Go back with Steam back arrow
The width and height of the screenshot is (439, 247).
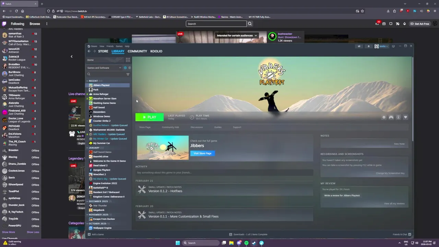pyautogui.click(x=89, y=51)
